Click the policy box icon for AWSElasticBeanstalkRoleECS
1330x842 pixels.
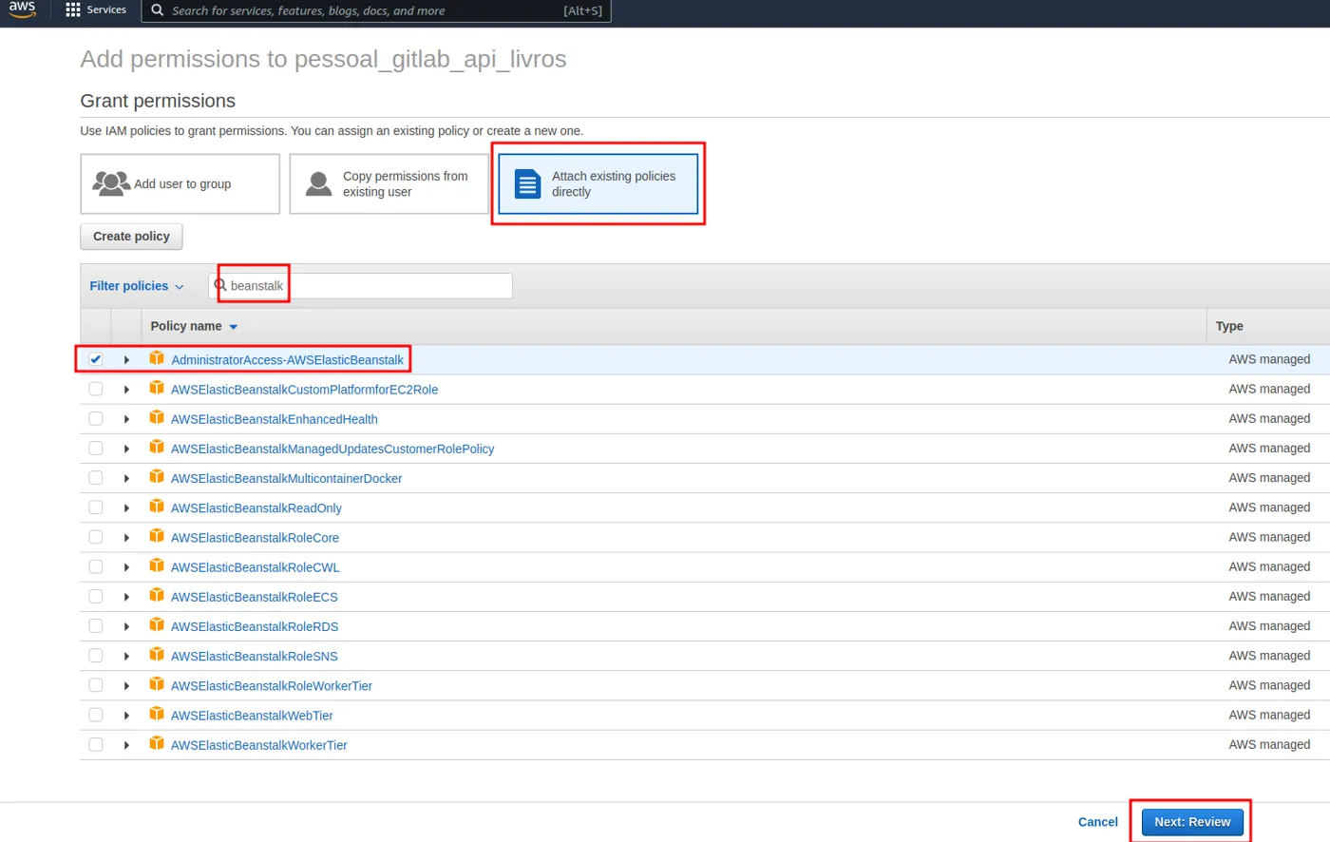[157, 596]
